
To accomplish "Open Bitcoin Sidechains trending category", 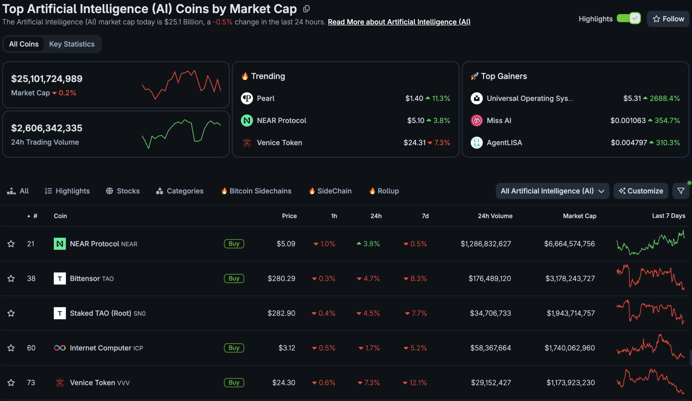I will 256,191.
